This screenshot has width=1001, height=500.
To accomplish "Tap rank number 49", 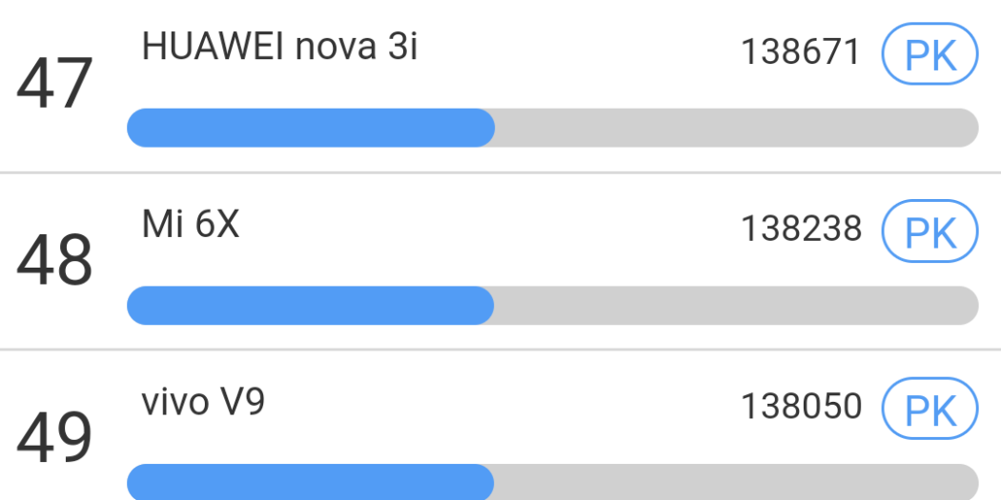I will click(x=54, y=437).
